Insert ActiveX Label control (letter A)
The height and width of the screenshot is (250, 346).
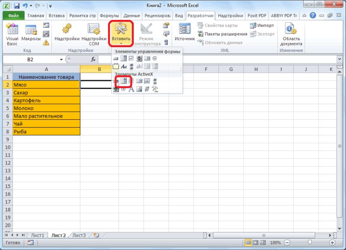131,89
